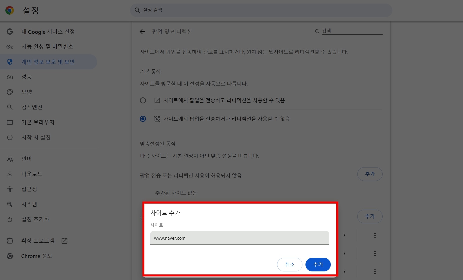This screenshot has width=463, height=280.
Task: Click the 사이트 input showing www.naver.com
Action: (239, 238)
